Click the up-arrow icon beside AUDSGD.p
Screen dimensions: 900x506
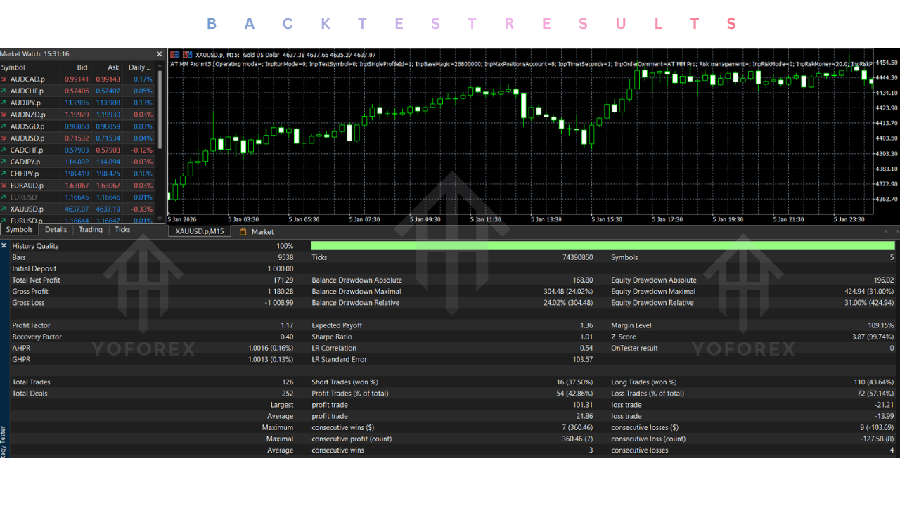click(4, 126)
